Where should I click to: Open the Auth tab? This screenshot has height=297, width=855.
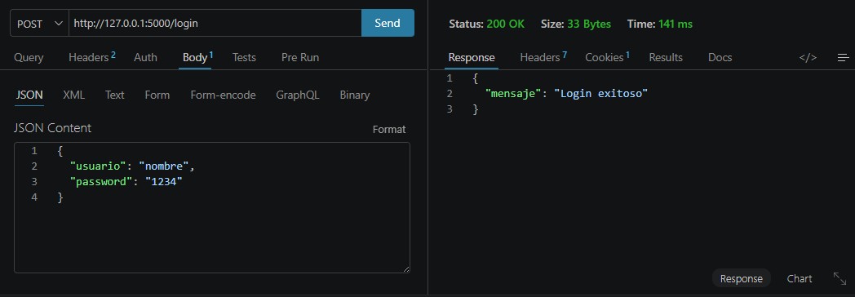click(x=145, y=57)
